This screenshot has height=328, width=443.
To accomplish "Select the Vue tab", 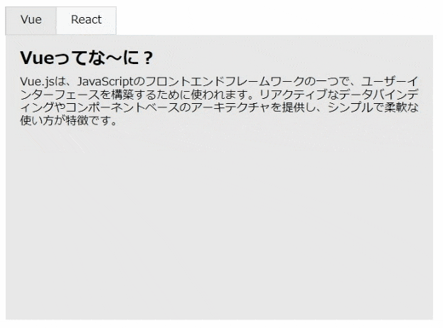I will [31, 21].
